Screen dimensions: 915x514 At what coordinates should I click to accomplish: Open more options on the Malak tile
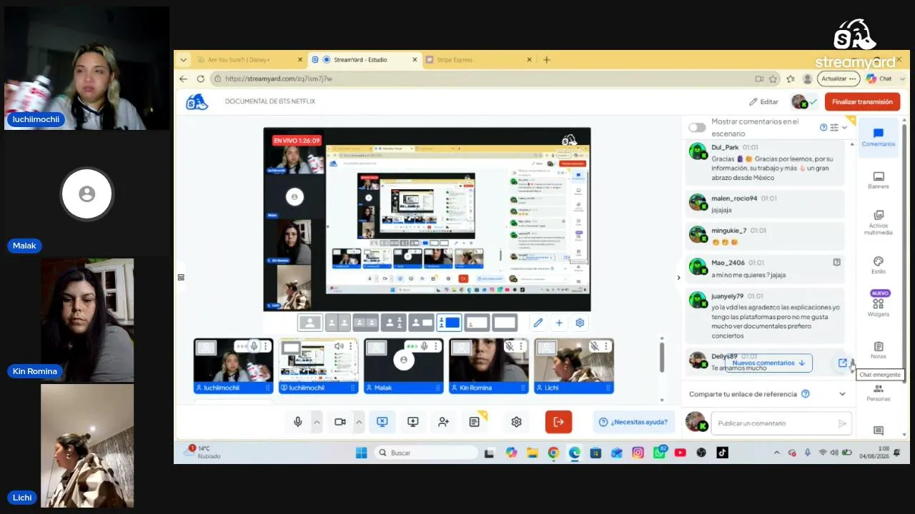435,346
